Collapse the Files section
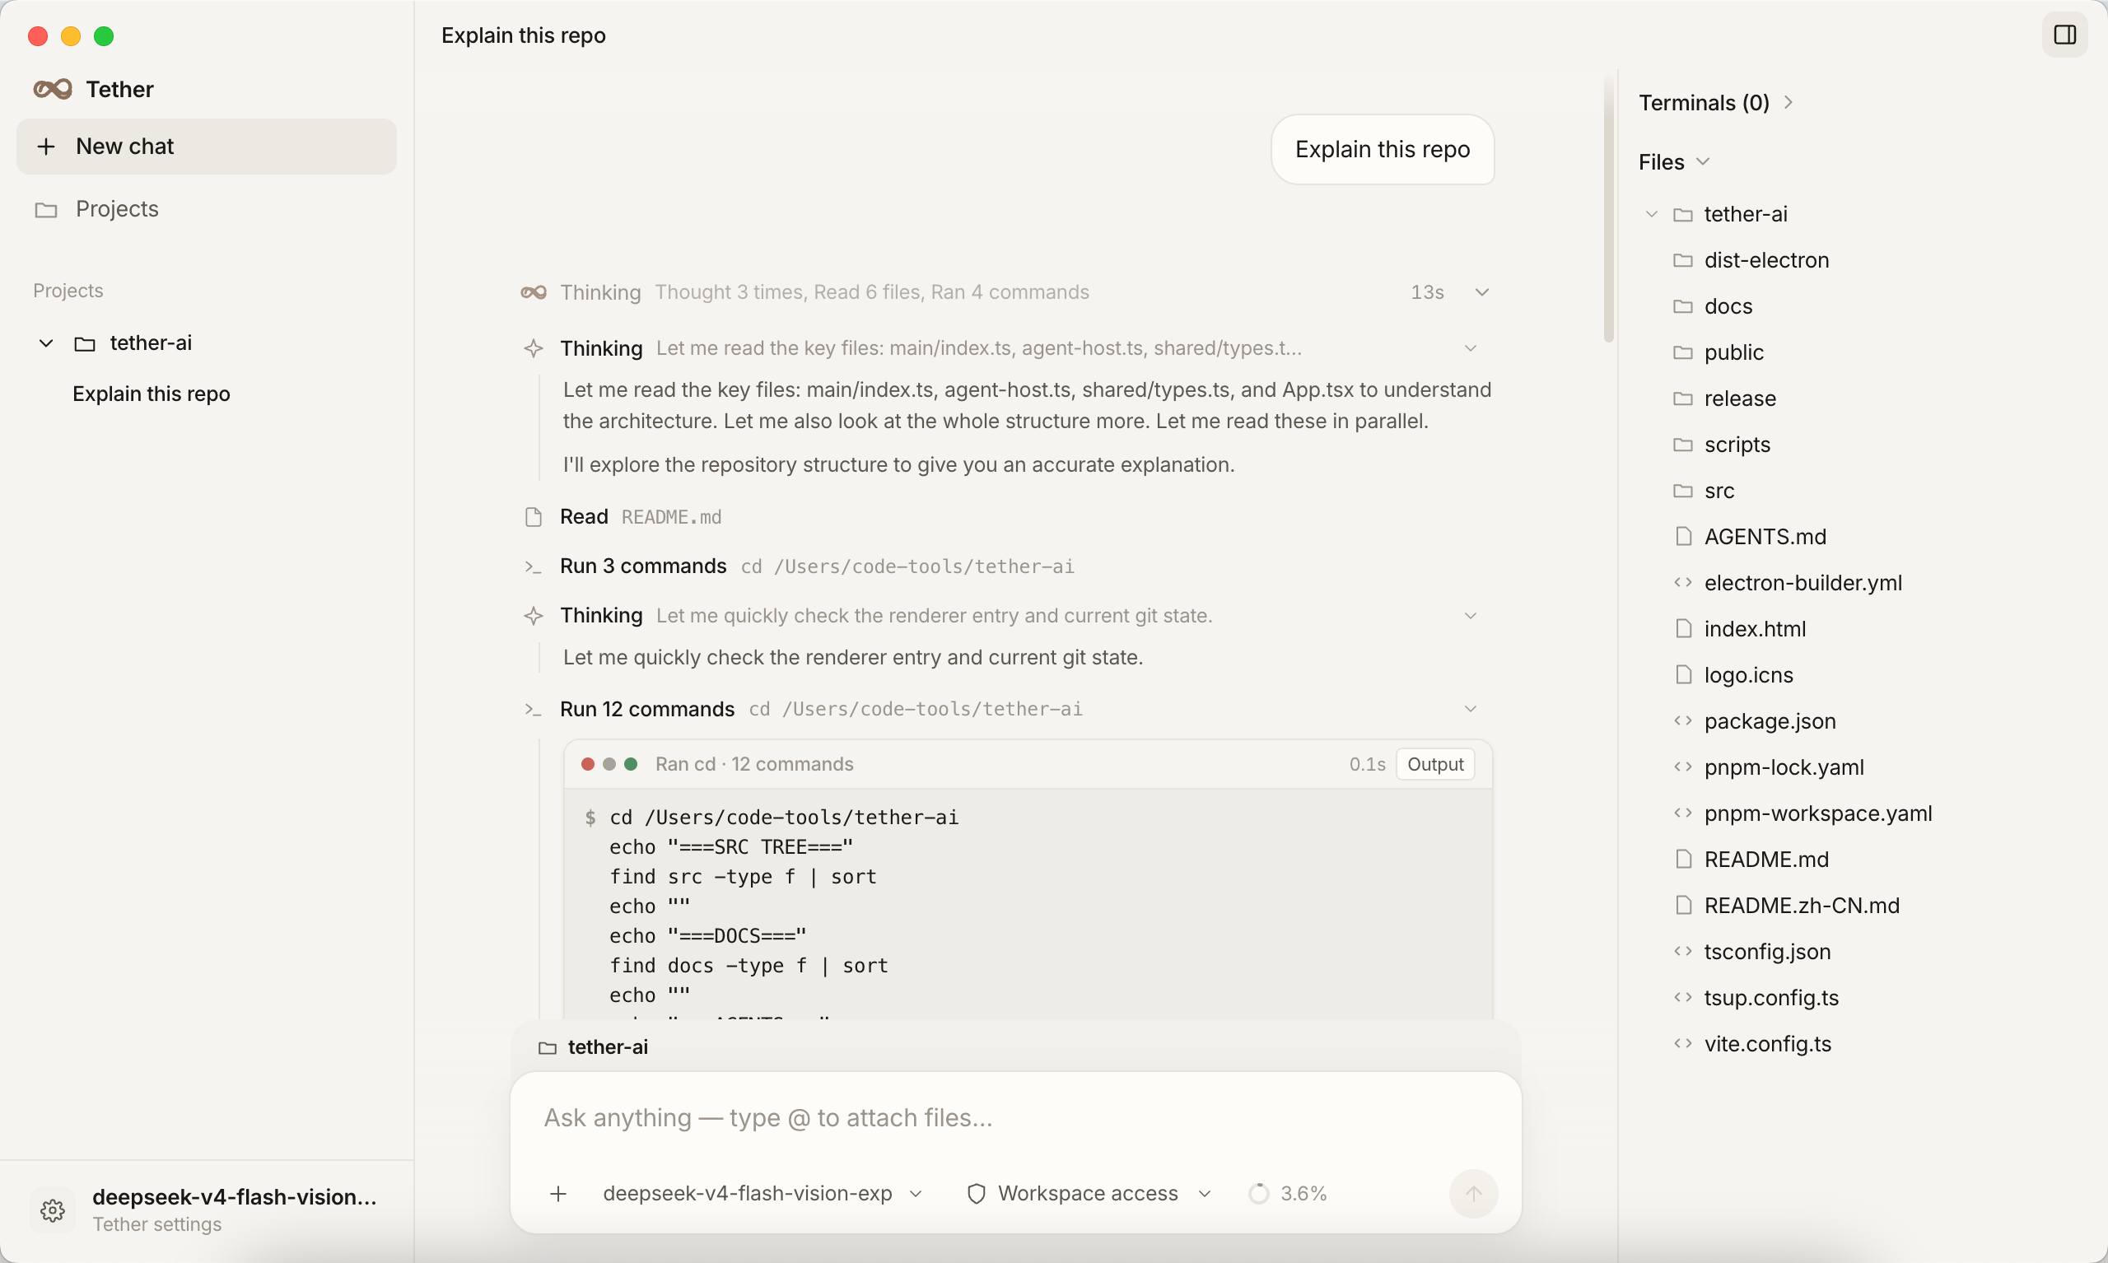This screenshot has width=2108, height=1263. [1673, 161]
